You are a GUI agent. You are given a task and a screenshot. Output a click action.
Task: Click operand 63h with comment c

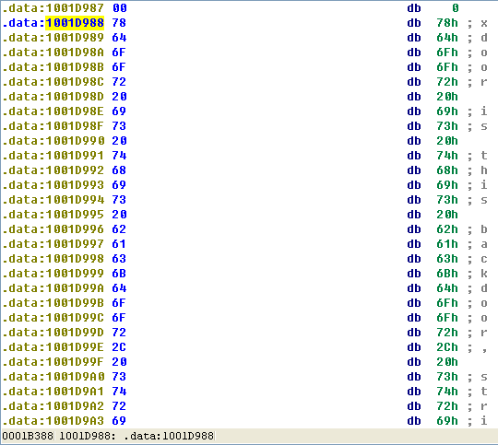(x=447, y=259)
